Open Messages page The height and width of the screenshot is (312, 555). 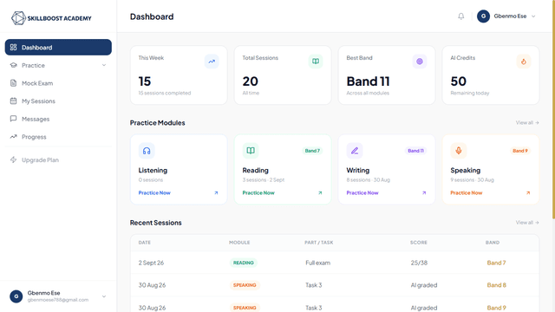click(x=58, y=119)
